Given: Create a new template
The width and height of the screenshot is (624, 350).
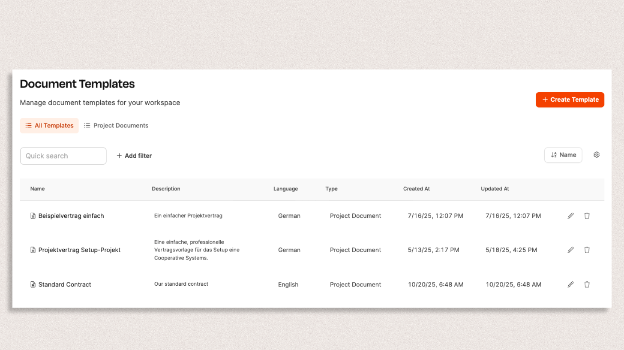Looking at the screenshot, I should click(570, 100).
